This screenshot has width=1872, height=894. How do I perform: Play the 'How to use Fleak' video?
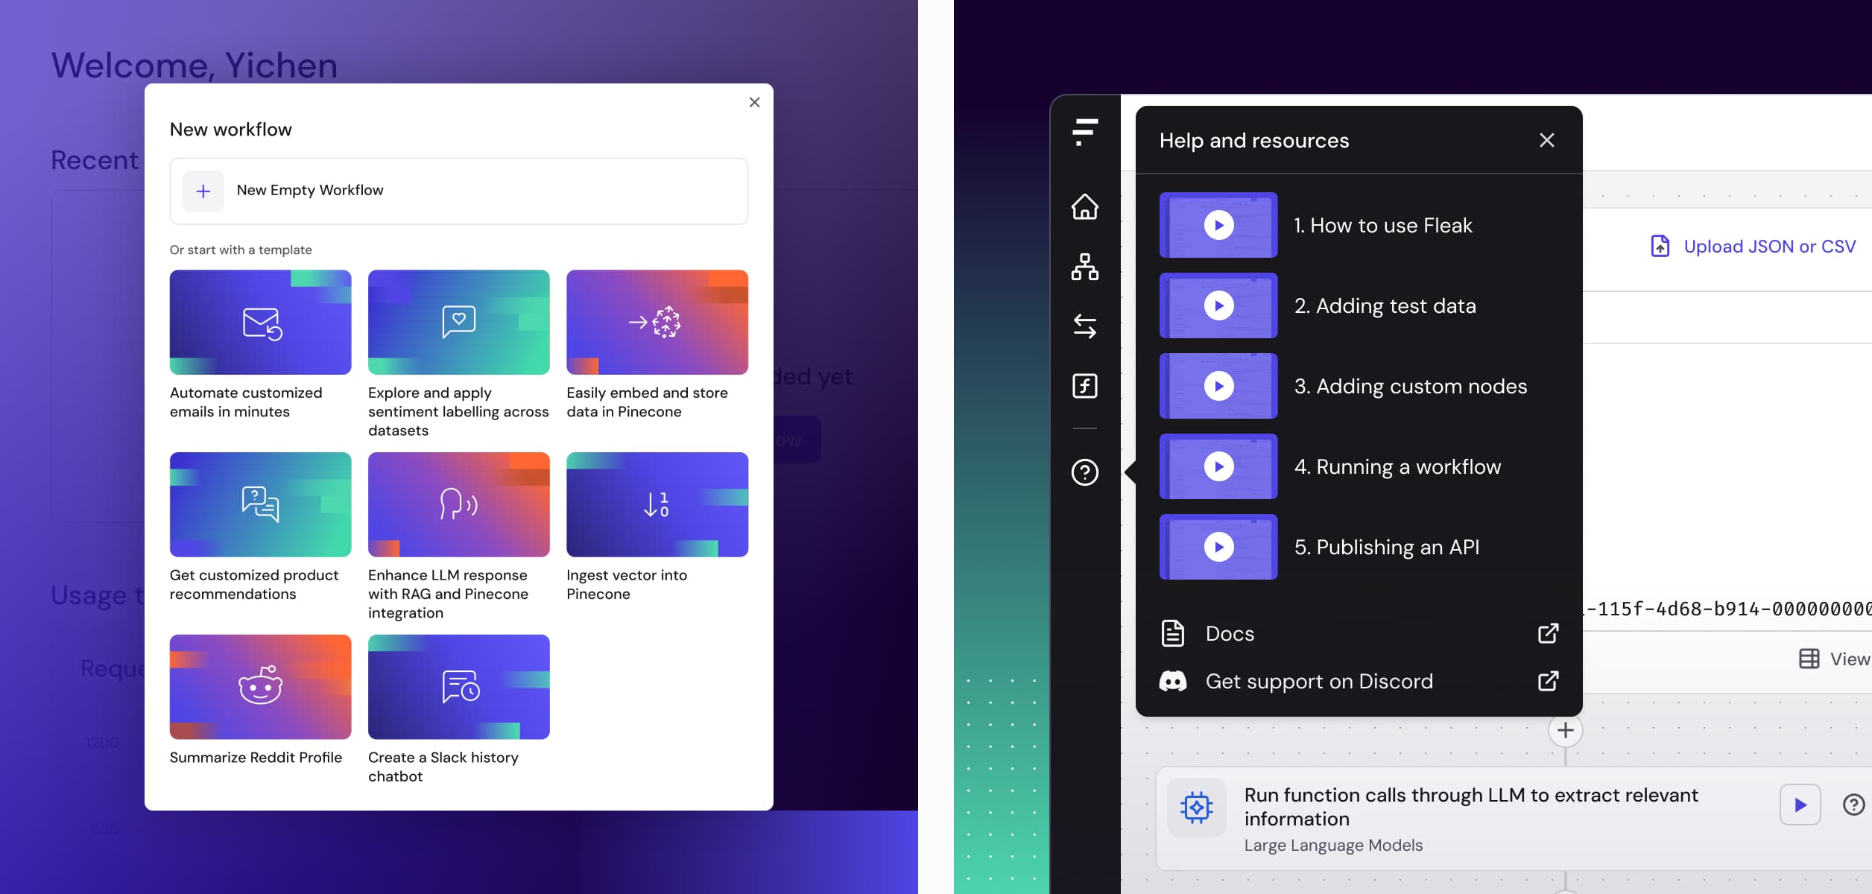coord(1218,225)
